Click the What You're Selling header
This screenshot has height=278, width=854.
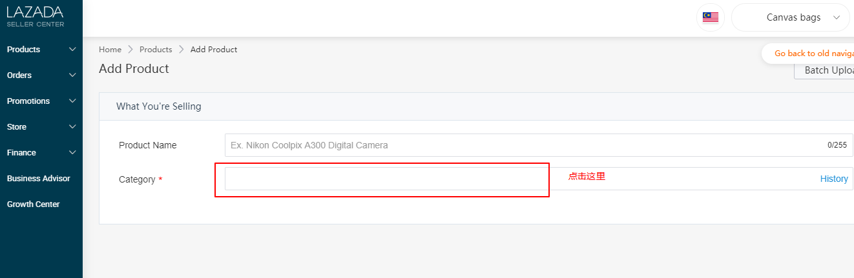159,106
